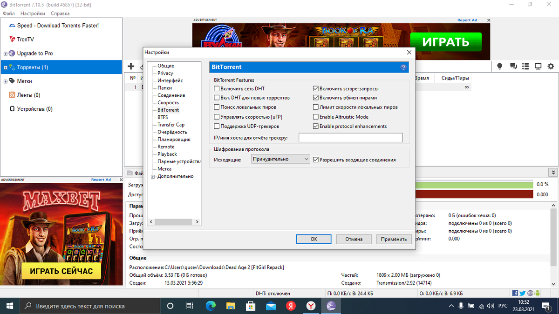The height and width of the screenshot is (314, 559).
Task: Select Планировщик in settings tree
Action: [174, 139]
